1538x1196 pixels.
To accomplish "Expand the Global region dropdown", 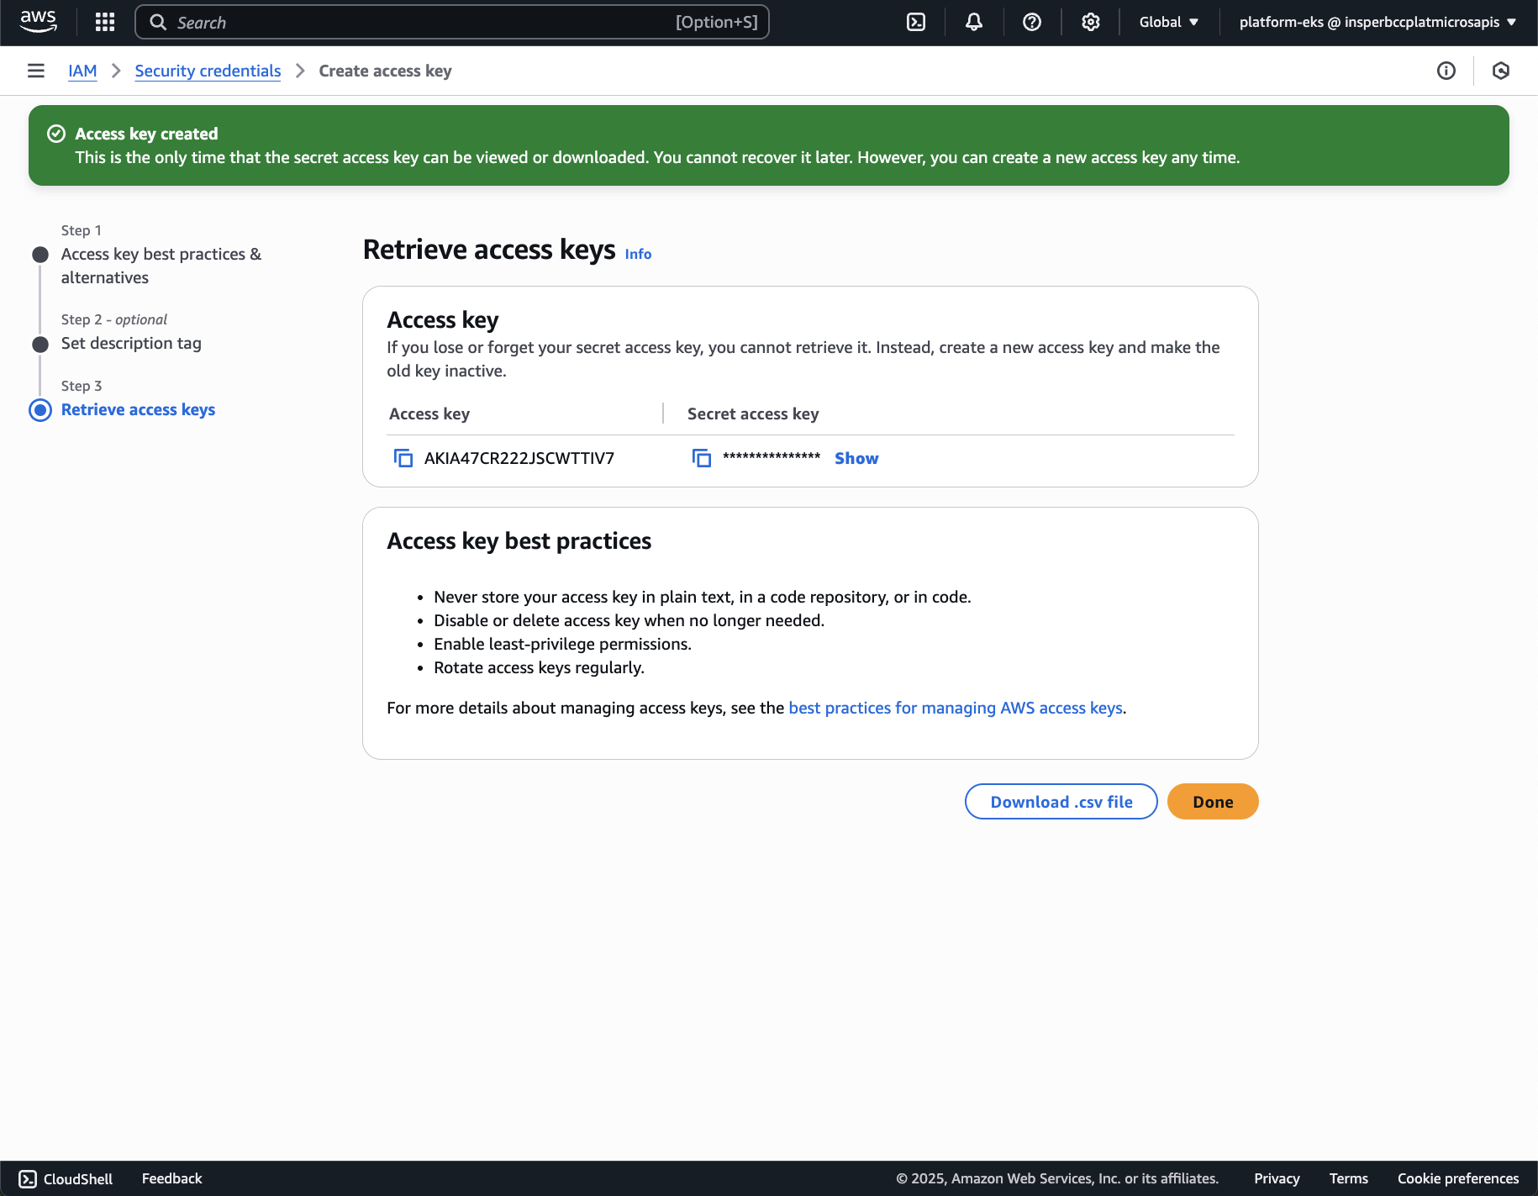I will 1168,22.
